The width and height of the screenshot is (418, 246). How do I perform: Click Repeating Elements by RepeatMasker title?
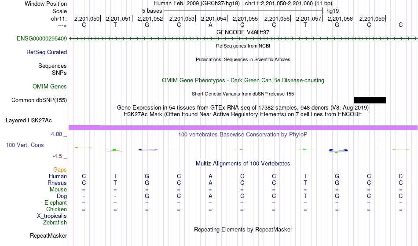tap(243, 229)
